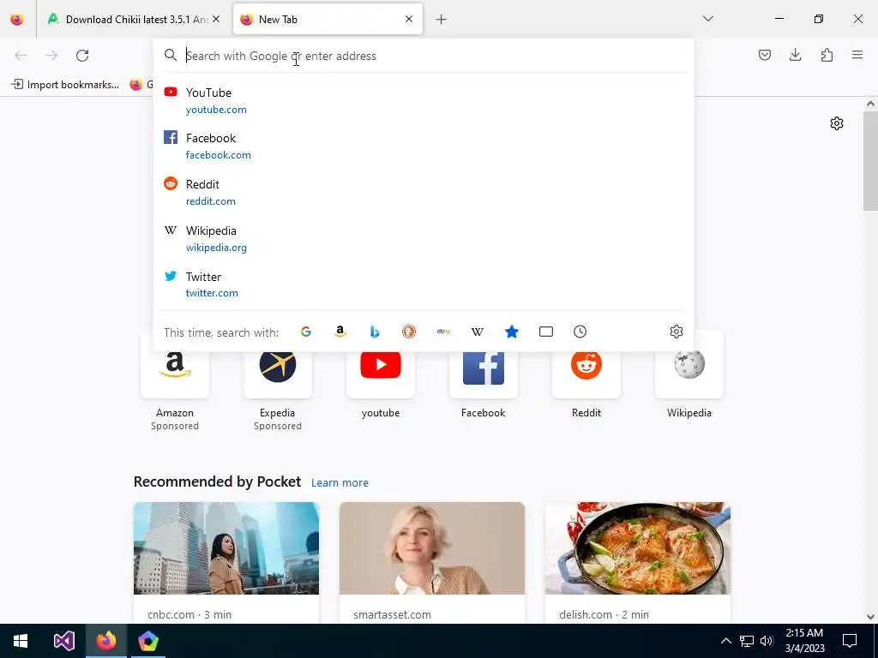878x658 pixels.
Task: Open search settings gear in dropdown
Action: (x=677, y=332)
